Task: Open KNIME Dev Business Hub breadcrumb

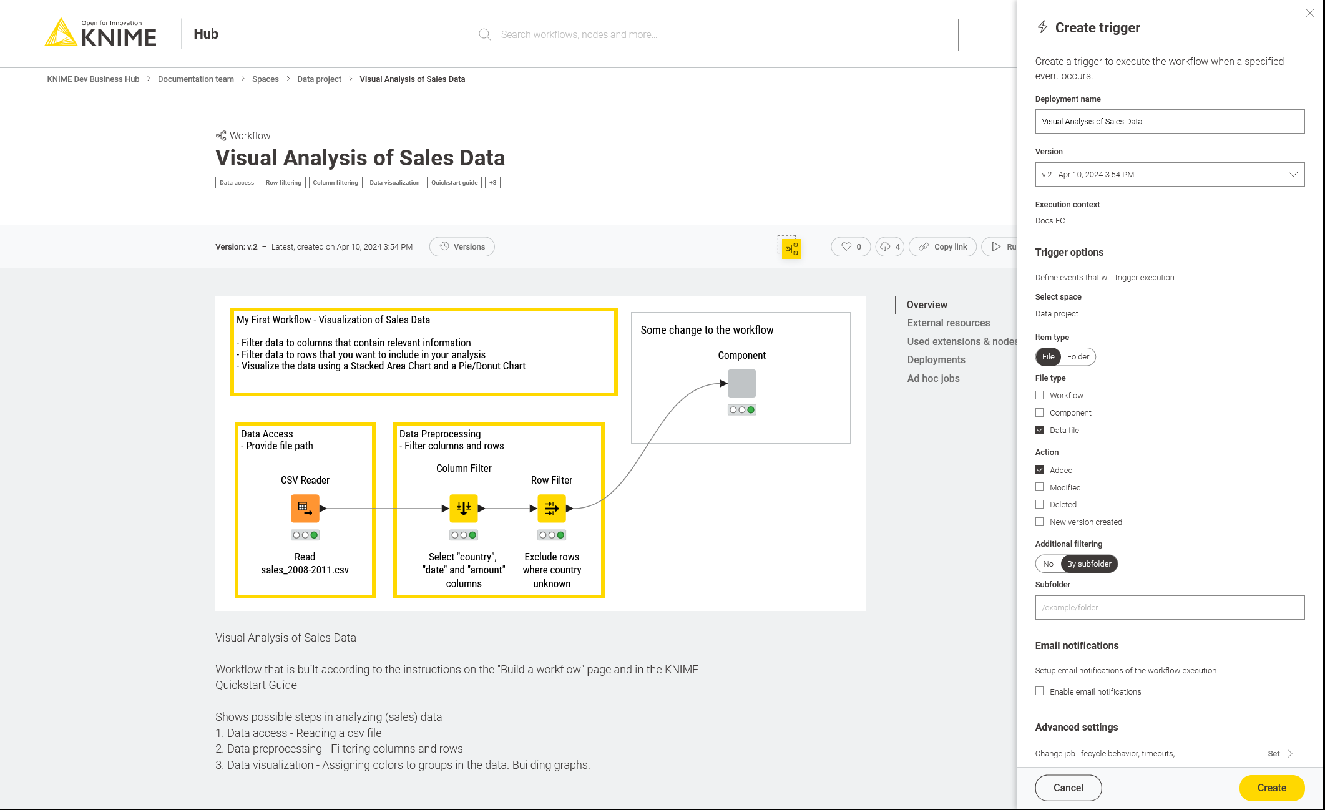Action: pyautogui.click(x=93, y=79)
